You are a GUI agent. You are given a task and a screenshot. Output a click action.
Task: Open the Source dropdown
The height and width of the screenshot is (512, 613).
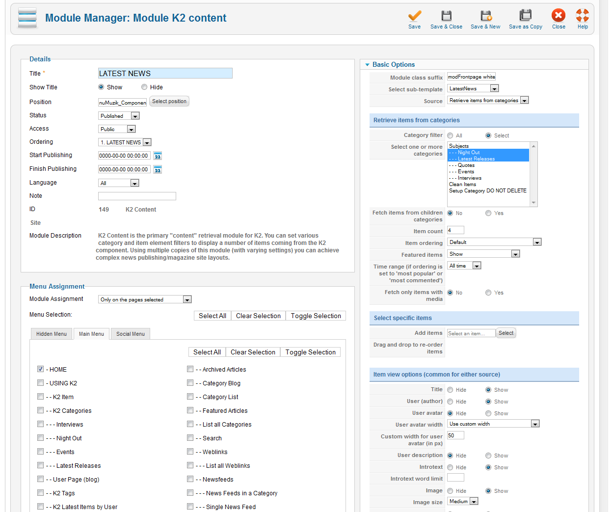(x=488, y=100)
